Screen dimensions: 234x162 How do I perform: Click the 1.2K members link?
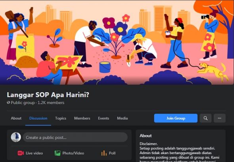51,103
